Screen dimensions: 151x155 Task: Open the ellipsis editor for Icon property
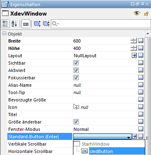click(141, 107)
